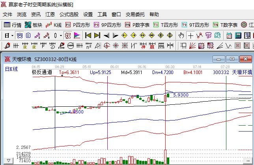Screen dimensions: 254x165
Task: Open the 交易委托 menu
Action: [x=135, y=15]
